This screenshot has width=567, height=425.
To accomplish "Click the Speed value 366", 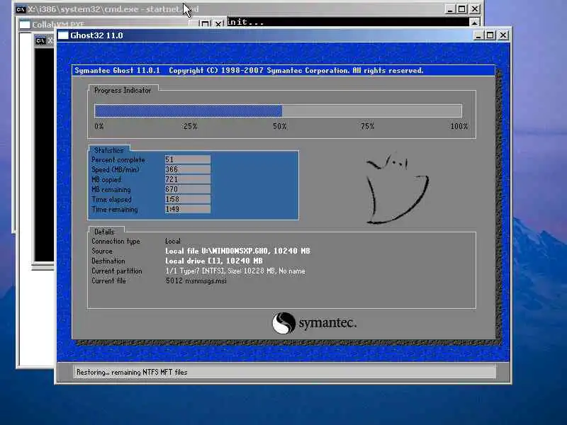I will (188, 169).
